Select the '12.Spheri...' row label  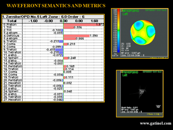(x=13, y=58)
